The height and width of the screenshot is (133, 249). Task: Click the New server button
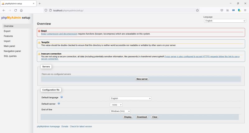point(142,79)
